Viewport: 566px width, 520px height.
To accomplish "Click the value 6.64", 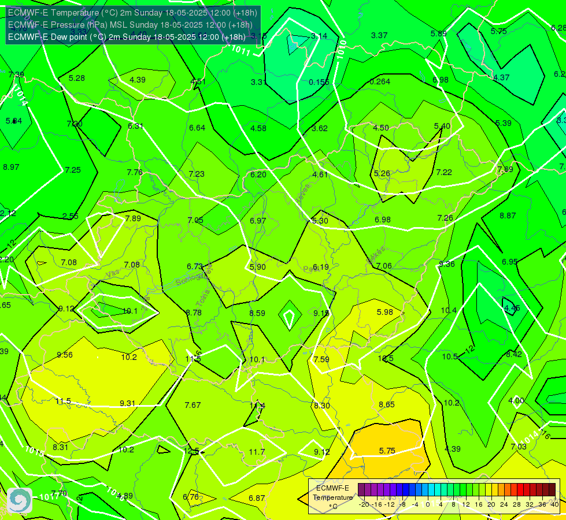I will pos(197,128).
